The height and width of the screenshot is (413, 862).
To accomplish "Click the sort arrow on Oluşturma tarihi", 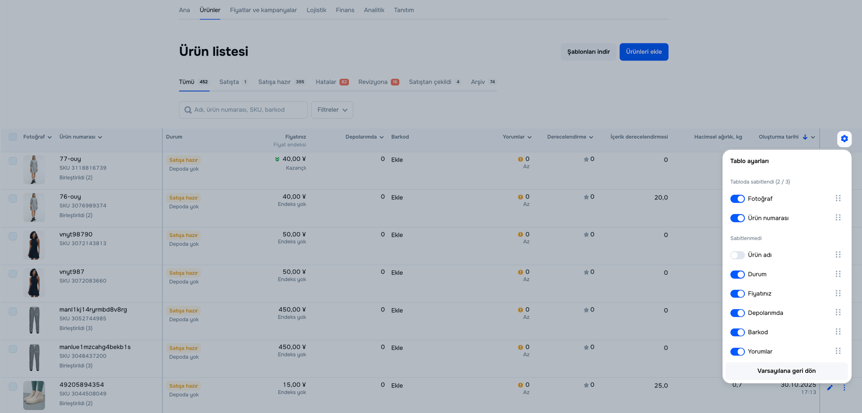I will coord(805,137).
